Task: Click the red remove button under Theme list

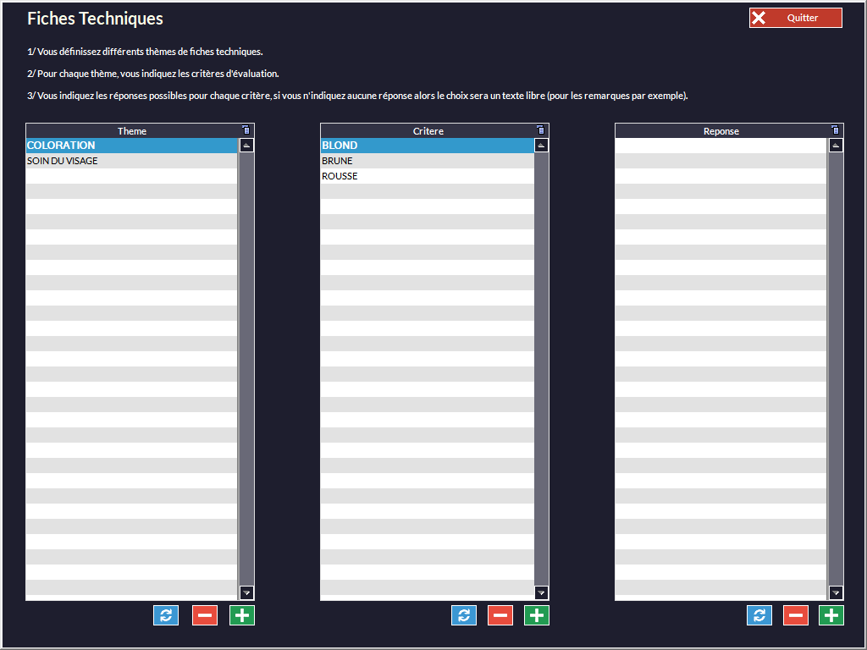Action: 204,615
